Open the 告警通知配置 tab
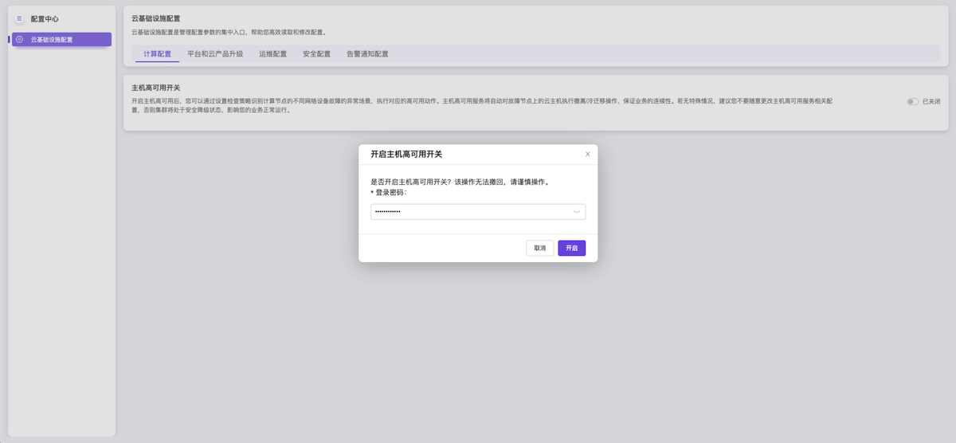The image size is (956, 443). pos(367,54)
